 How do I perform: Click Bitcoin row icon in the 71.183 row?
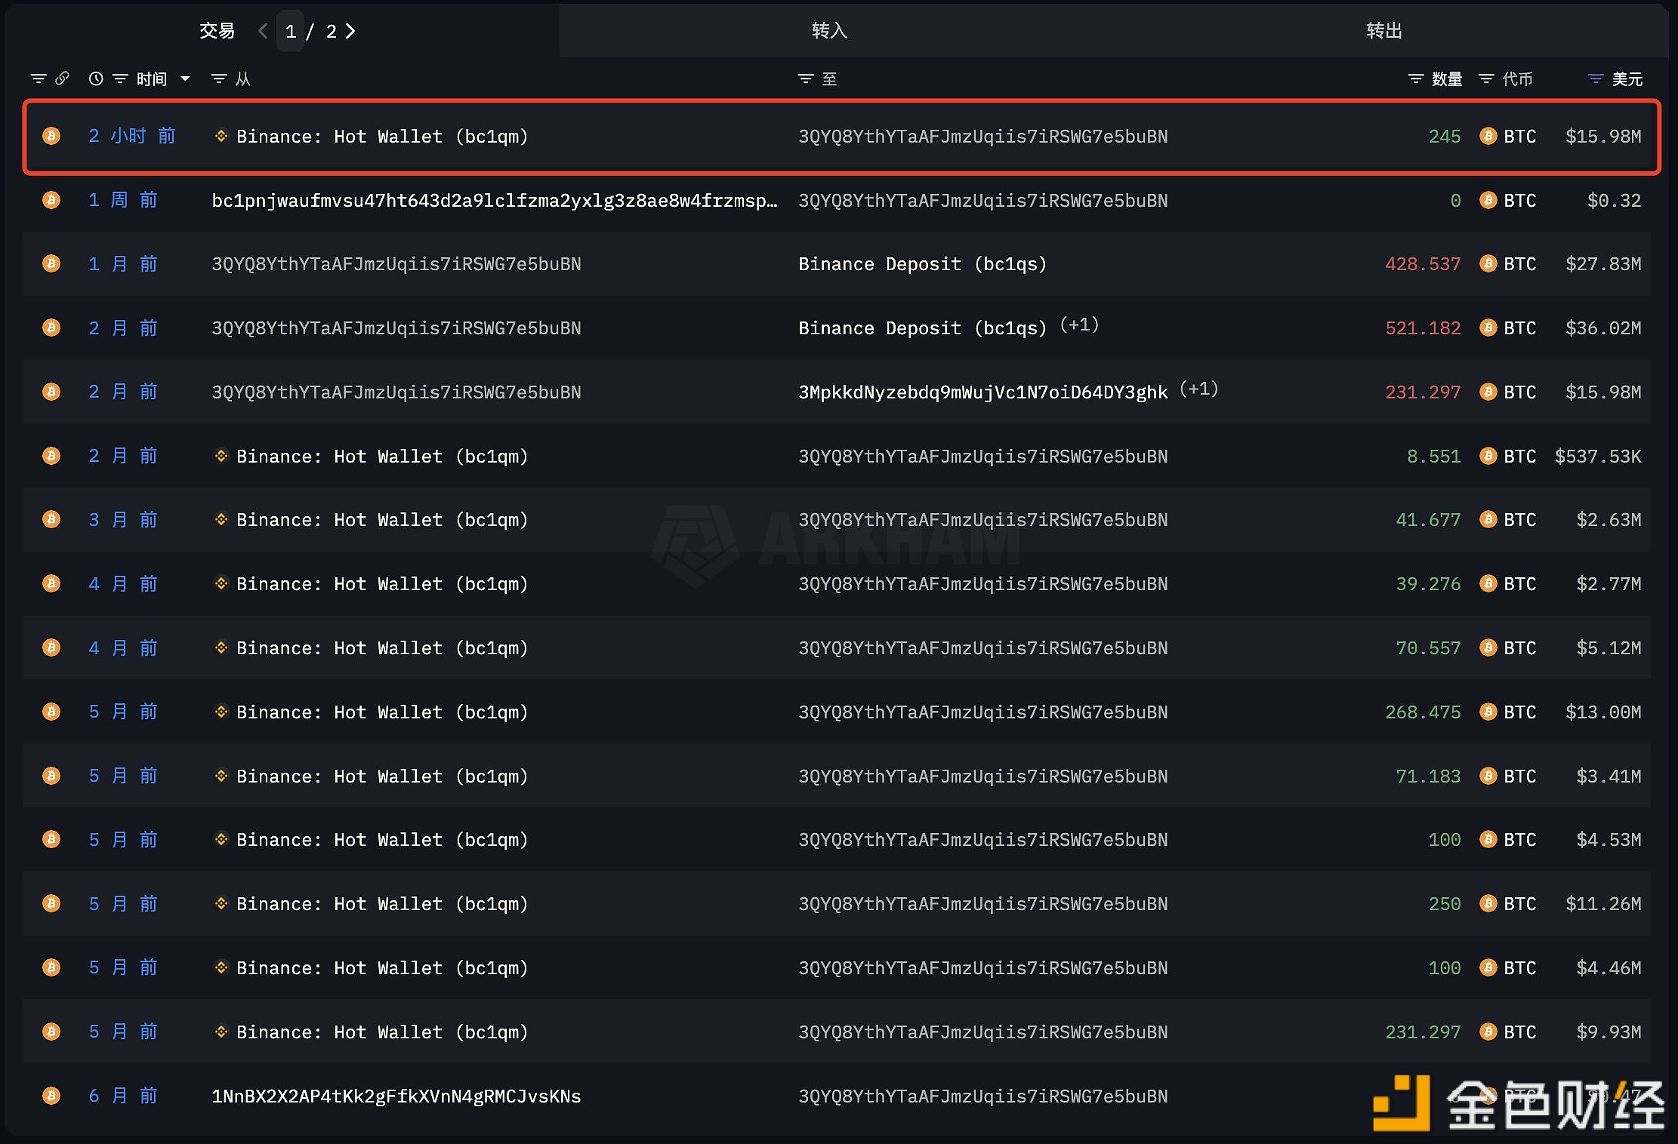point(51,776)
